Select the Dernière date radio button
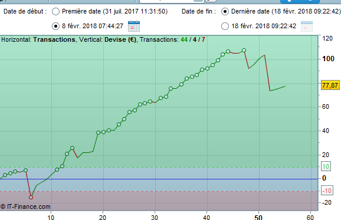Image resolution: width=341 pixels, height=220 pixels. [225, 12]
